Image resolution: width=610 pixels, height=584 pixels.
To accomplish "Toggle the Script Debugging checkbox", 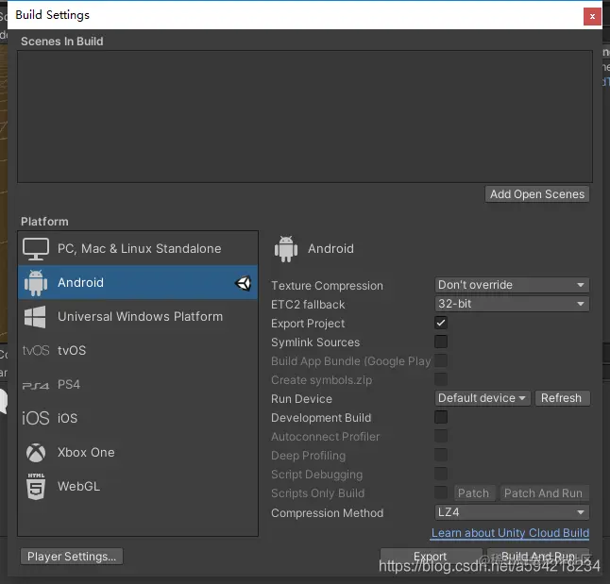I will point(441,474).
